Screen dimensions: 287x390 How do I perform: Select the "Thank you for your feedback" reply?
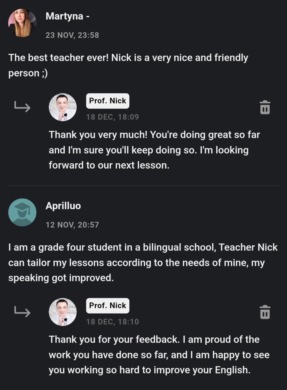[159, 355]
